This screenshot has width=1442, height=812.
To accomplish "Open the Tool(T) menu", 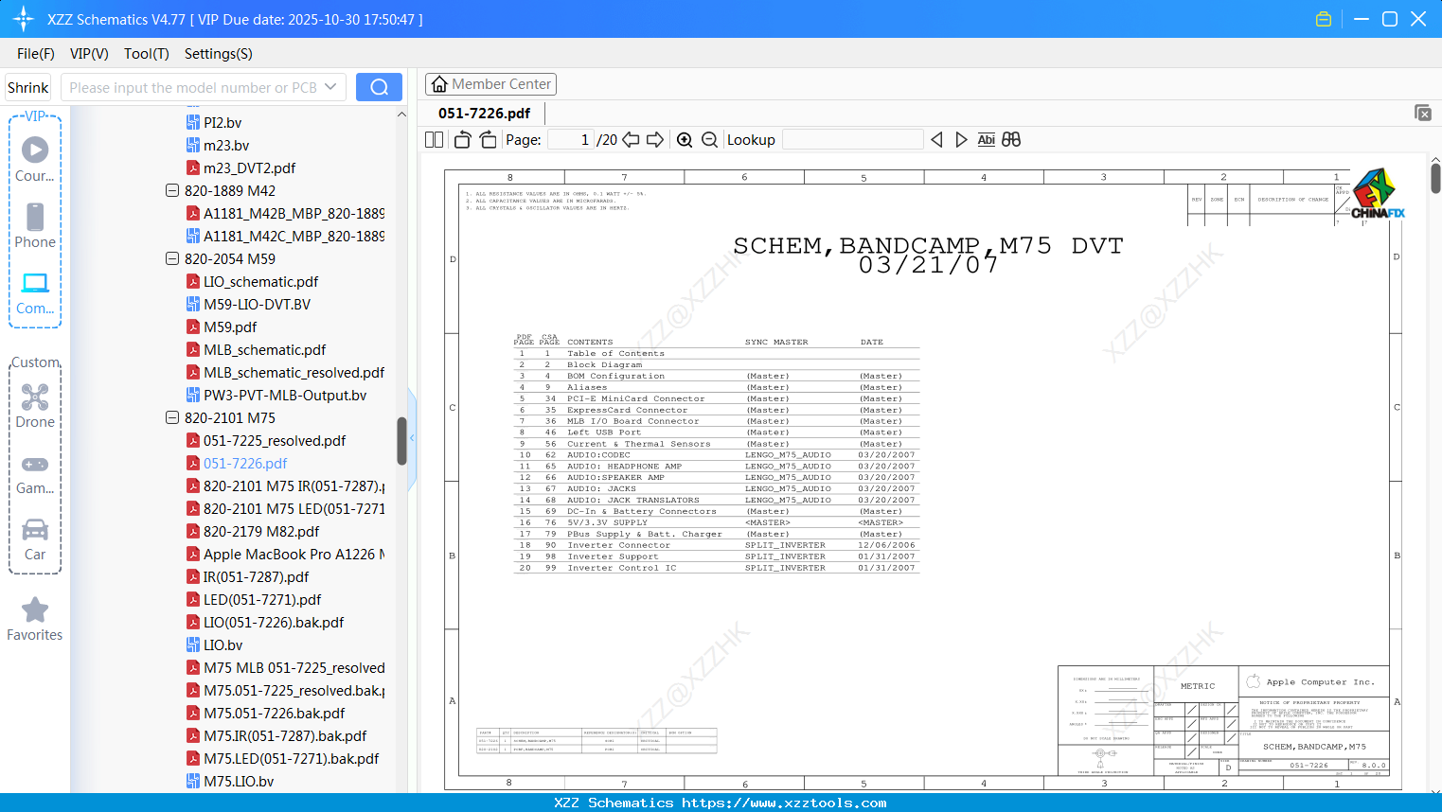I will (147, 54).
